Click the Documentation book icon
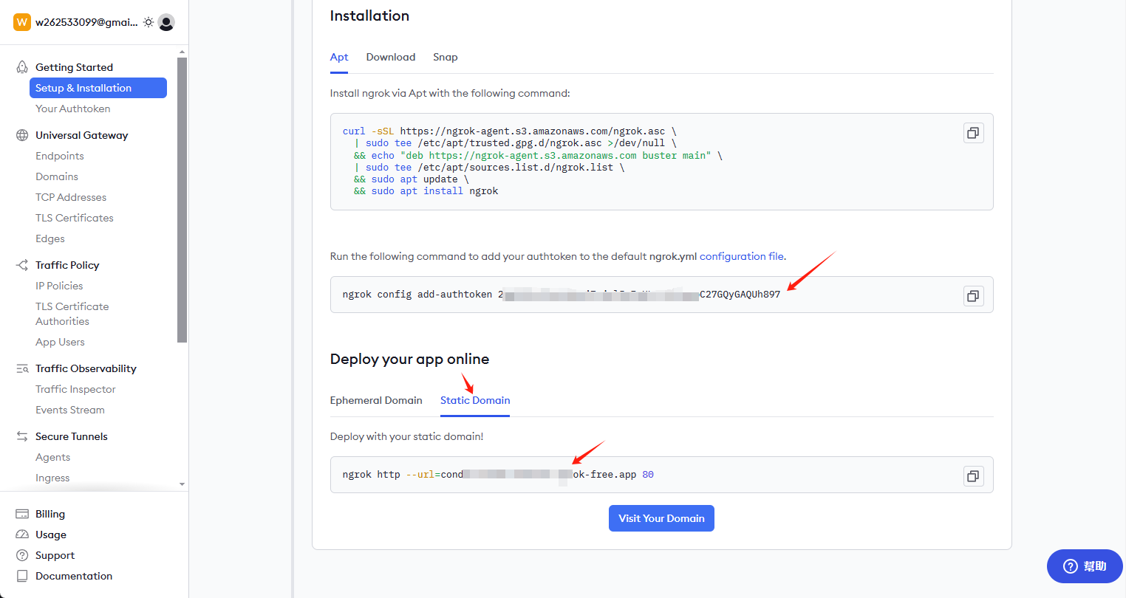This screenshot has width=1126, height=598. tap(22, 576)
